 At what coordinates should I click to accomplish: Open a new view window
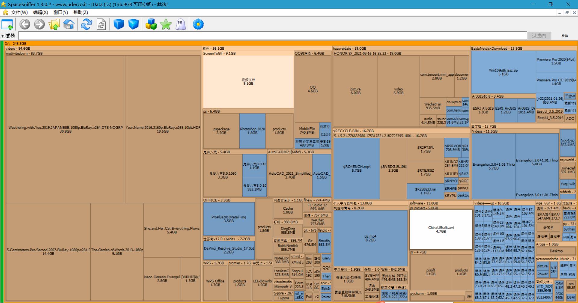click(7, 24)
